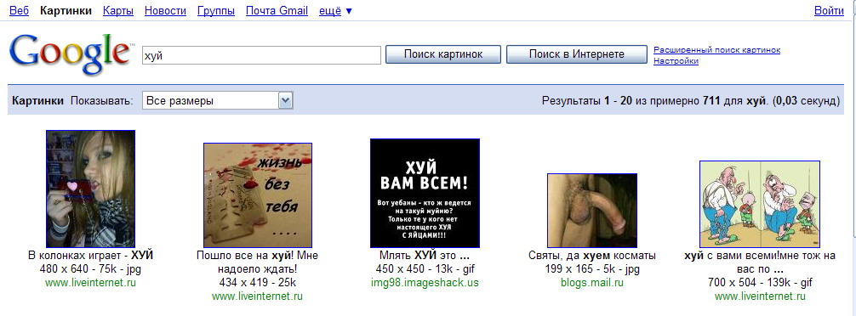
Task: Click the blogs.mail.ru source address
Action: pyautogui.click(x=591, y=283)
